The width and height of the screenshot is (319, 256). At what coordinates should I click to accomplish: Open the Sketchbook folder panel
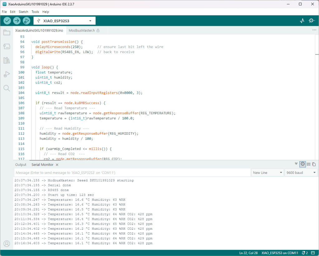[7, 32]
